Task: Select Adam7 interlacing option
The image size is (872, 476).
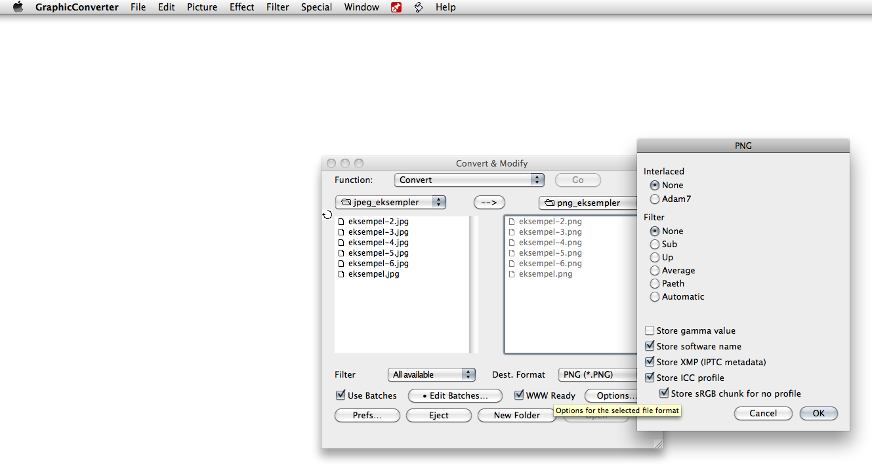Action: click(655, 199)
